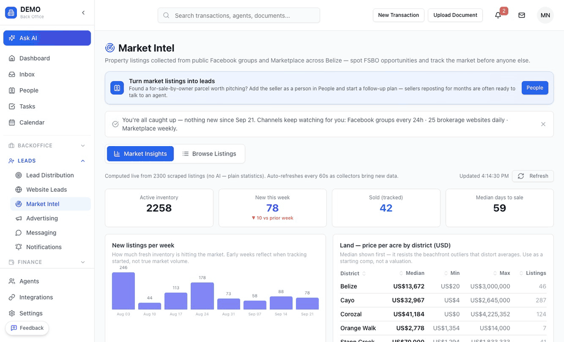
Task: Focus the search transactions field
Action: 239,15
